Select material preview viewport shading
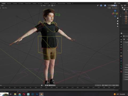This screenshot has width=128, height=96. tap(115, 6)
